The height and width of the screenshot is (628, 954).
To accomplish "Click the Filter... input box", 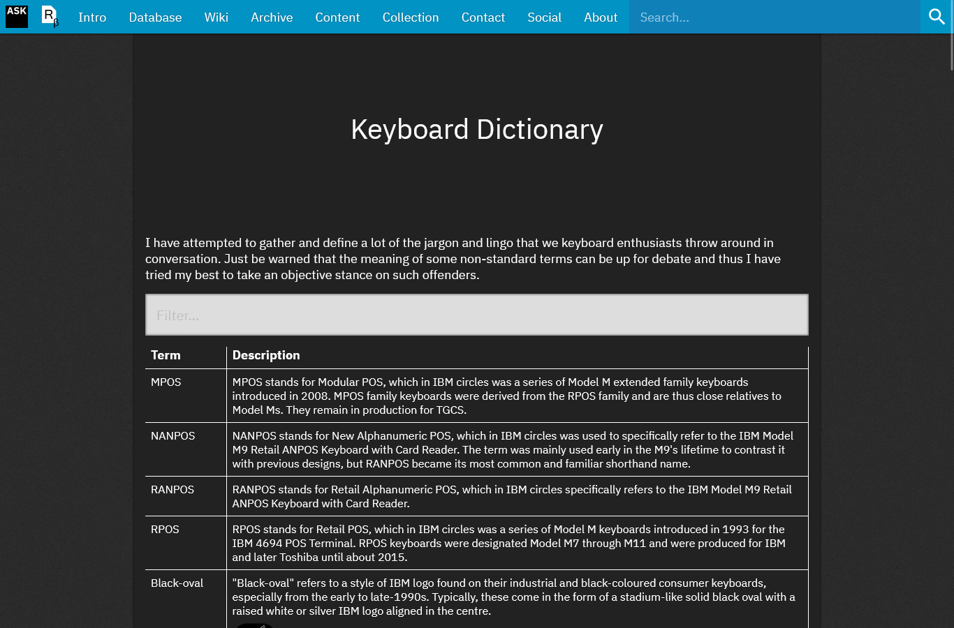I will (477, 315).
